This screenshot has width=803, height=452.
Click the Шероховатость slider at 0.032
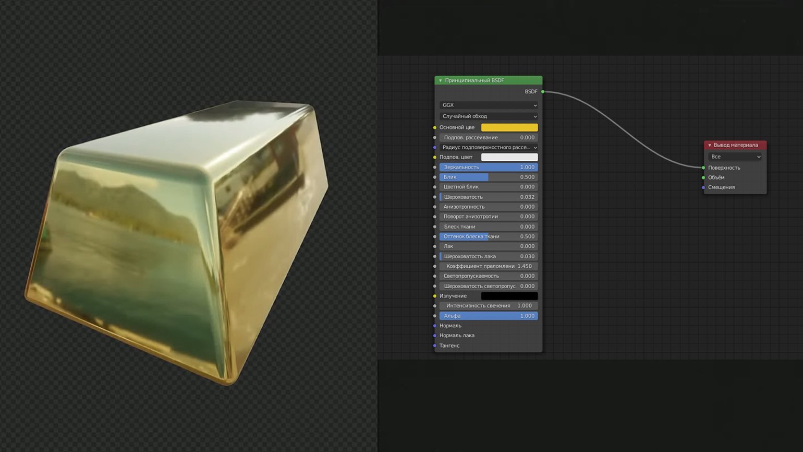pos(489,197)
